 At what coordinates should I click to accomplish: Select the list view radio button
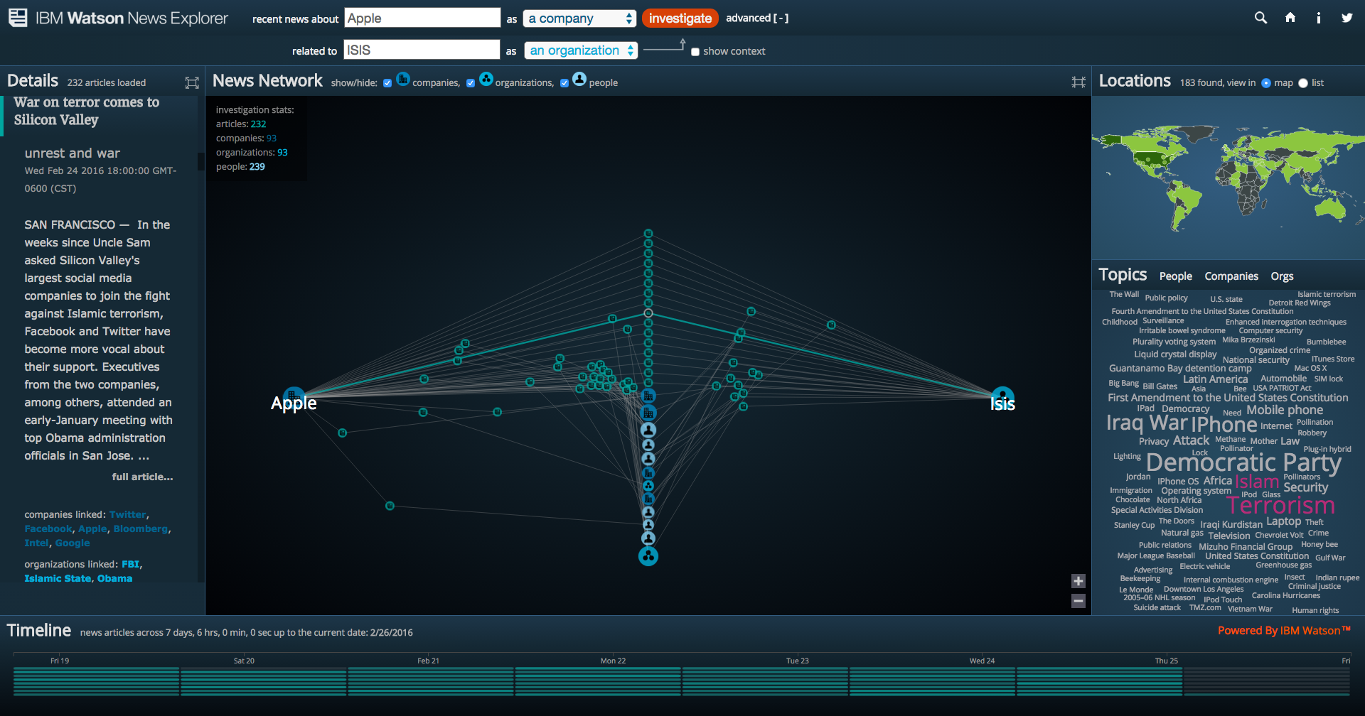click(1303, 83)
